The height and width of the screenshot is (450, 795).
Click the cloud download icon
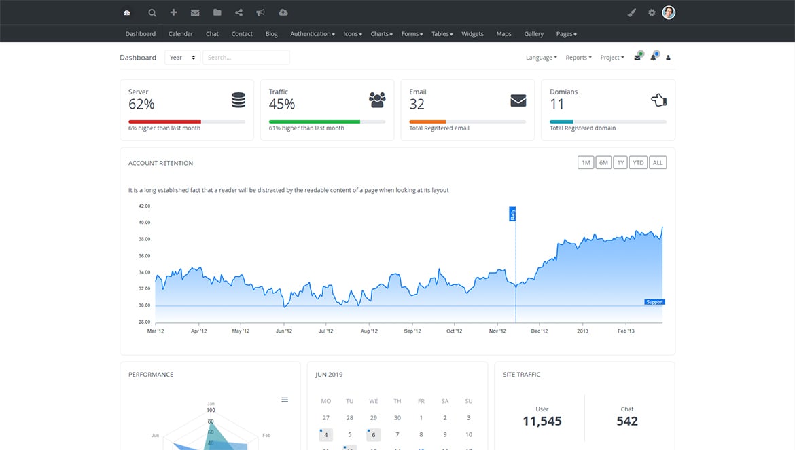(x=283, y=12)
